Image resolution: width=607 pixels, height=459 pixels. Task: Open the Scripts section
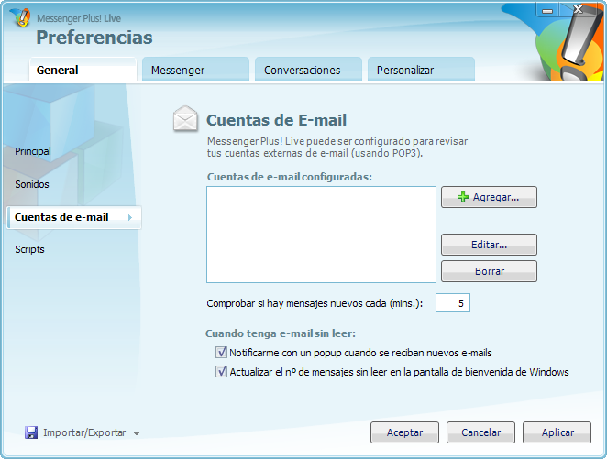(x=29, y=249)
